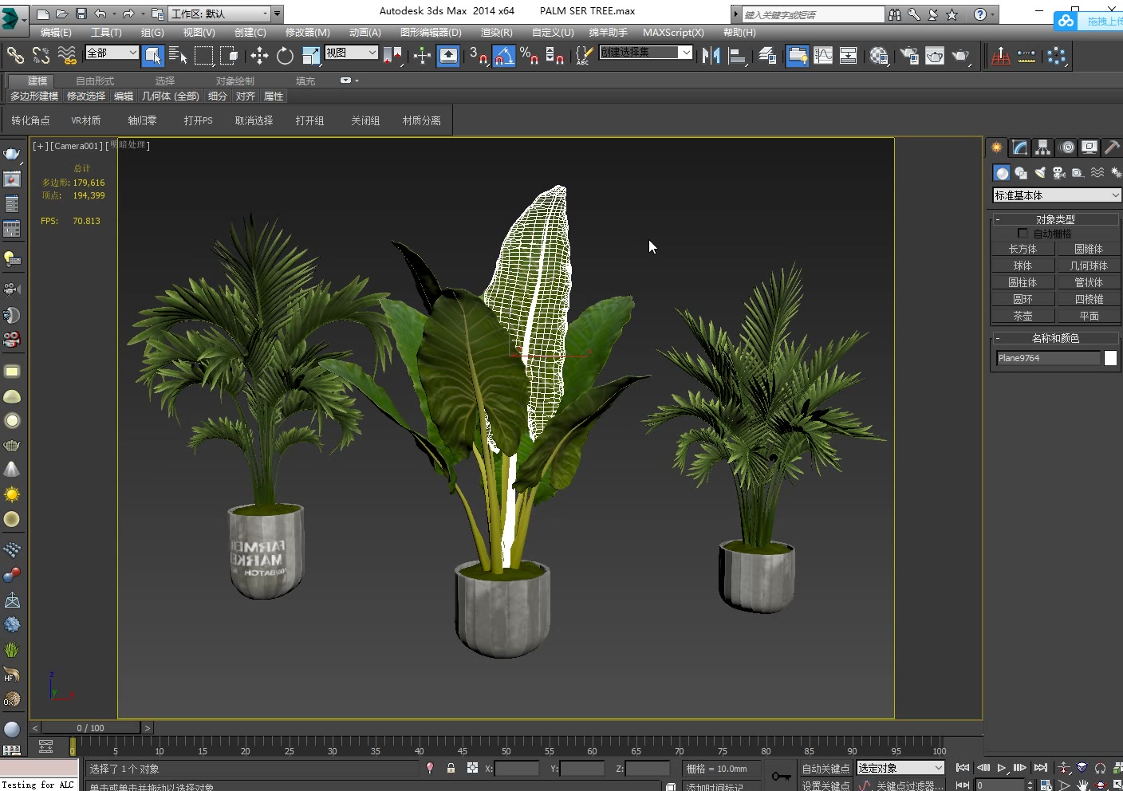Image resolution: width=1123 pixels, height=791 pixels.
Task: Open the 渲染(R) menu
Action: tap(496, 33)
